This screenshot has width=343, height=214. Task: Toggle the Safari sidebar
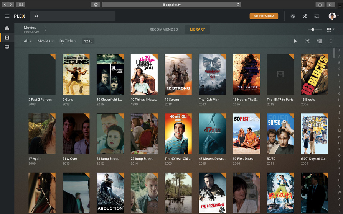(21, 4)
